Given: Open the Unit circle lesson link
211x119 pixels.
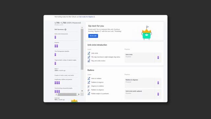Looking at the screenshot, I should [x=95, y=53].
